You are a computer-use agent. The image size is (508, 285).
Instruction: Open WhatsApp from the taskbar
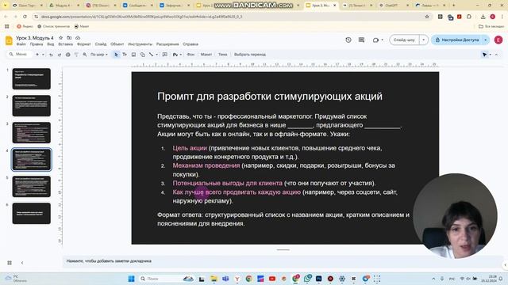[x=307, y=278]
